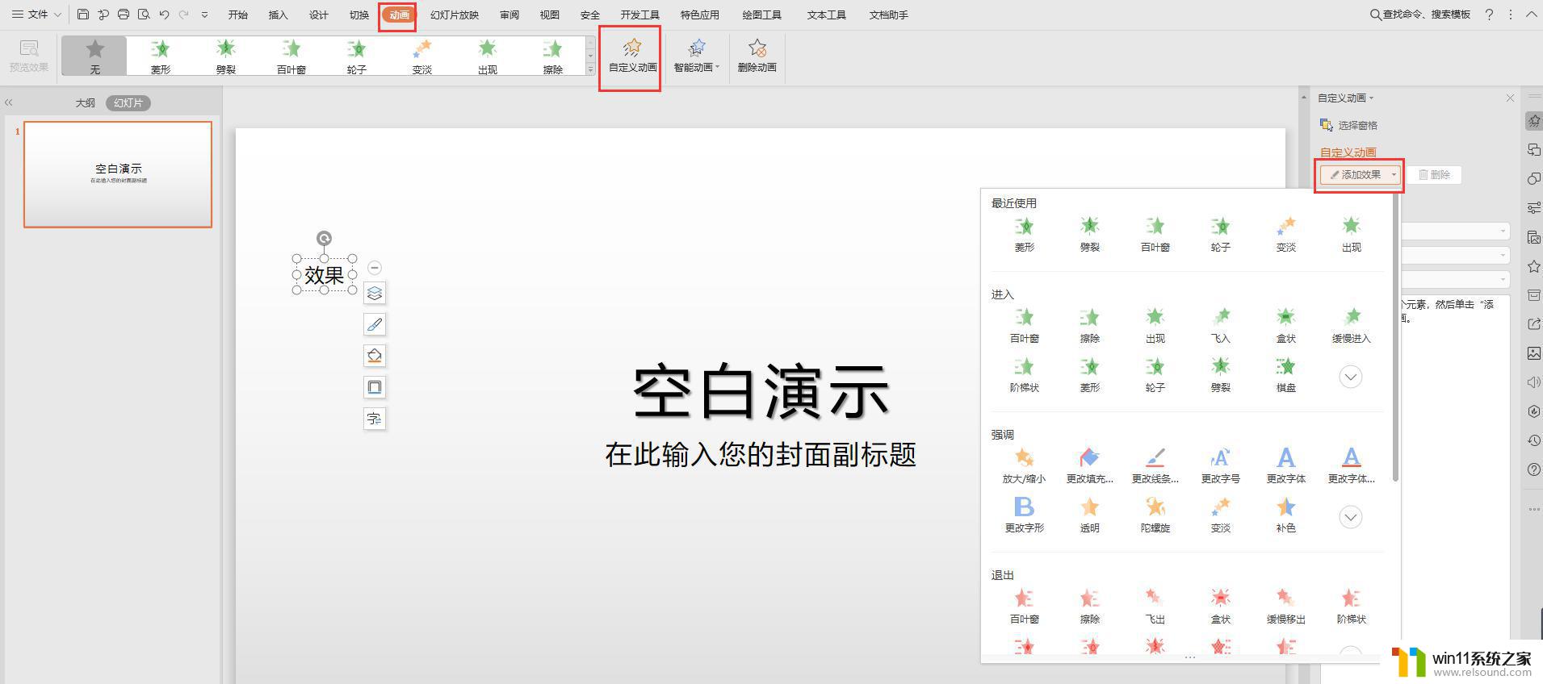Pick 棋盘 entrance effect
The width and height of the screenshot is (1543, 684).
pyautogui.click(x=1285, y=374)
